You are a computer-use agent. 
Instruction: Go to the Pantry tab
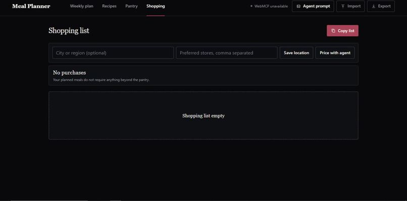[131, 6]
